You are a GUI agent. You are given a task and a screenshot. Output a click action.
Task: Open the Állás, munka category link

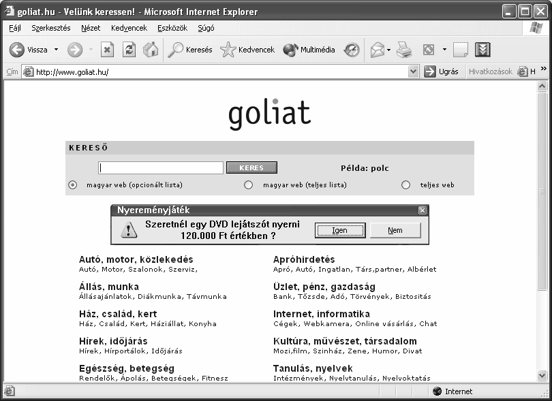pos(109,287)
